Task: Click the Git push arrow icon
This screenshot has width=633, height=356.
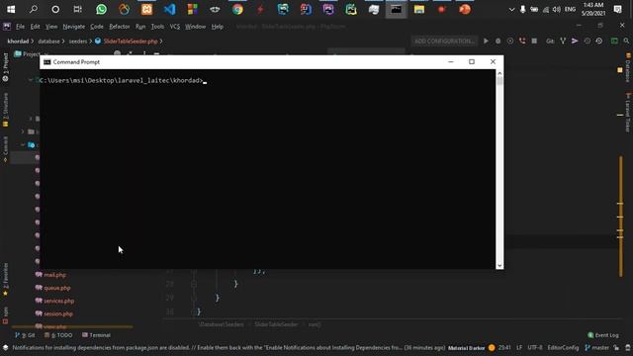Action: (x=575, y=42)
